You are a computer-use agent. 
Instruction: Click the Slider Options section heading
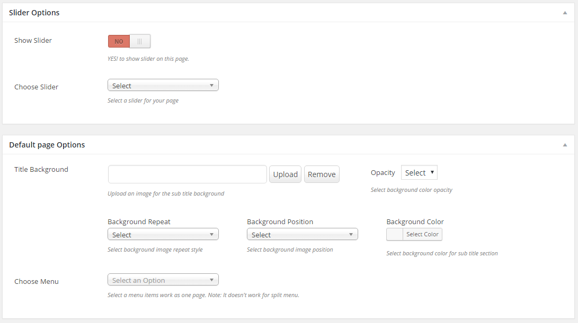[x=34, y=13]
